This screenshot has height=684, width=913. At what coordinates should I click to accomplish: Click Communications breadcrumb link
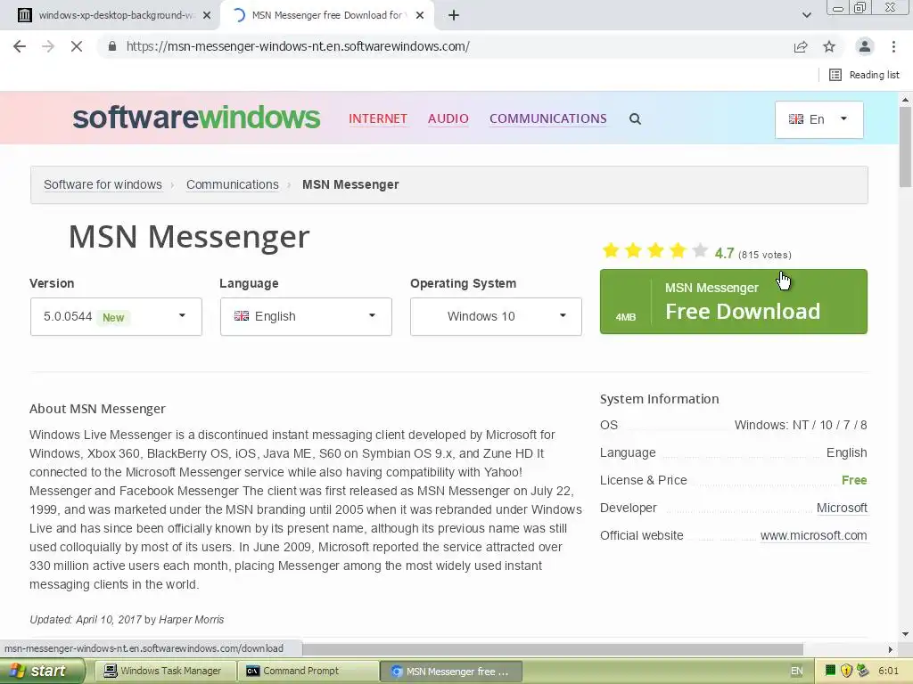[x=233, y=184]
